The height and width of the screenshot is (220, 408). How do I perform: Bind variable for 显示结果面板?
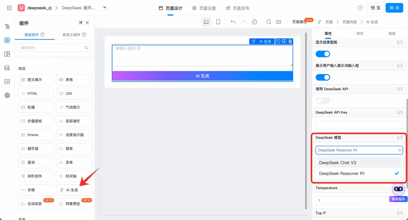point(400,42)
